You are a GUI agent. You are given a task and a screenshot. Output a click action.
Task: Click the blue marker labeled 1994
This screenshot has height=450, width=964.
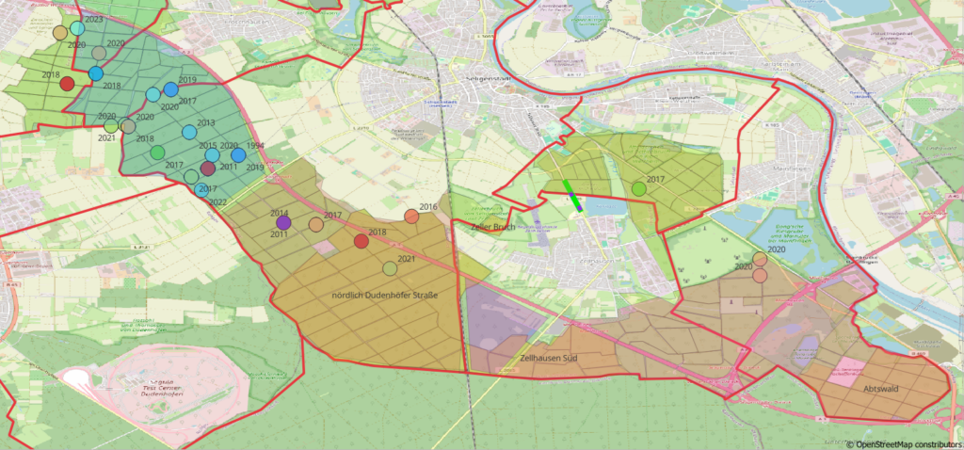coord(238,155)
